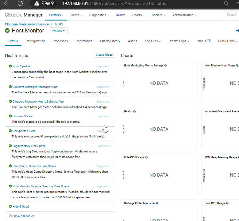
Task: Click help icon for Host Monitoring Metric Storage
Action: 166,66
